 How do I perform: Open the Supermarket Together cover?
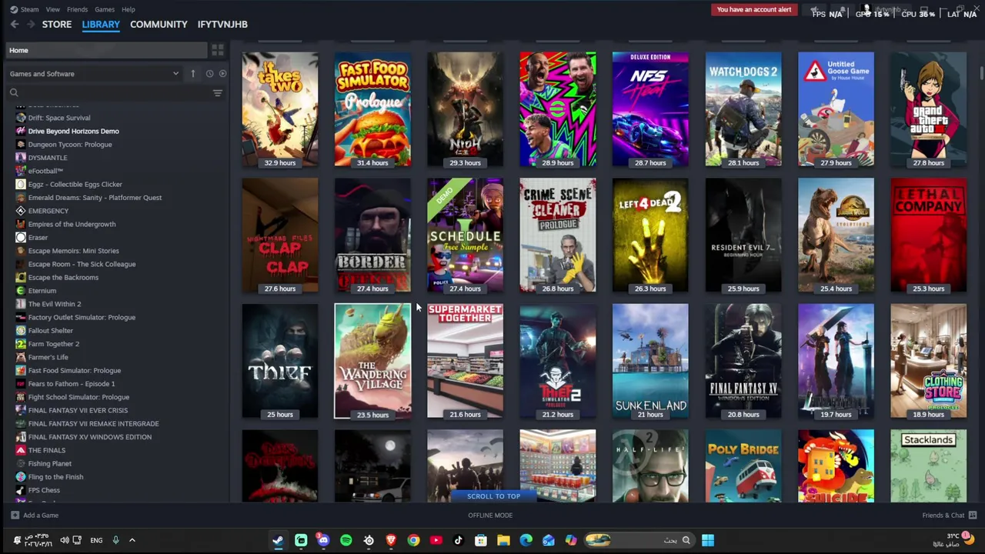(x=465, y=361)
